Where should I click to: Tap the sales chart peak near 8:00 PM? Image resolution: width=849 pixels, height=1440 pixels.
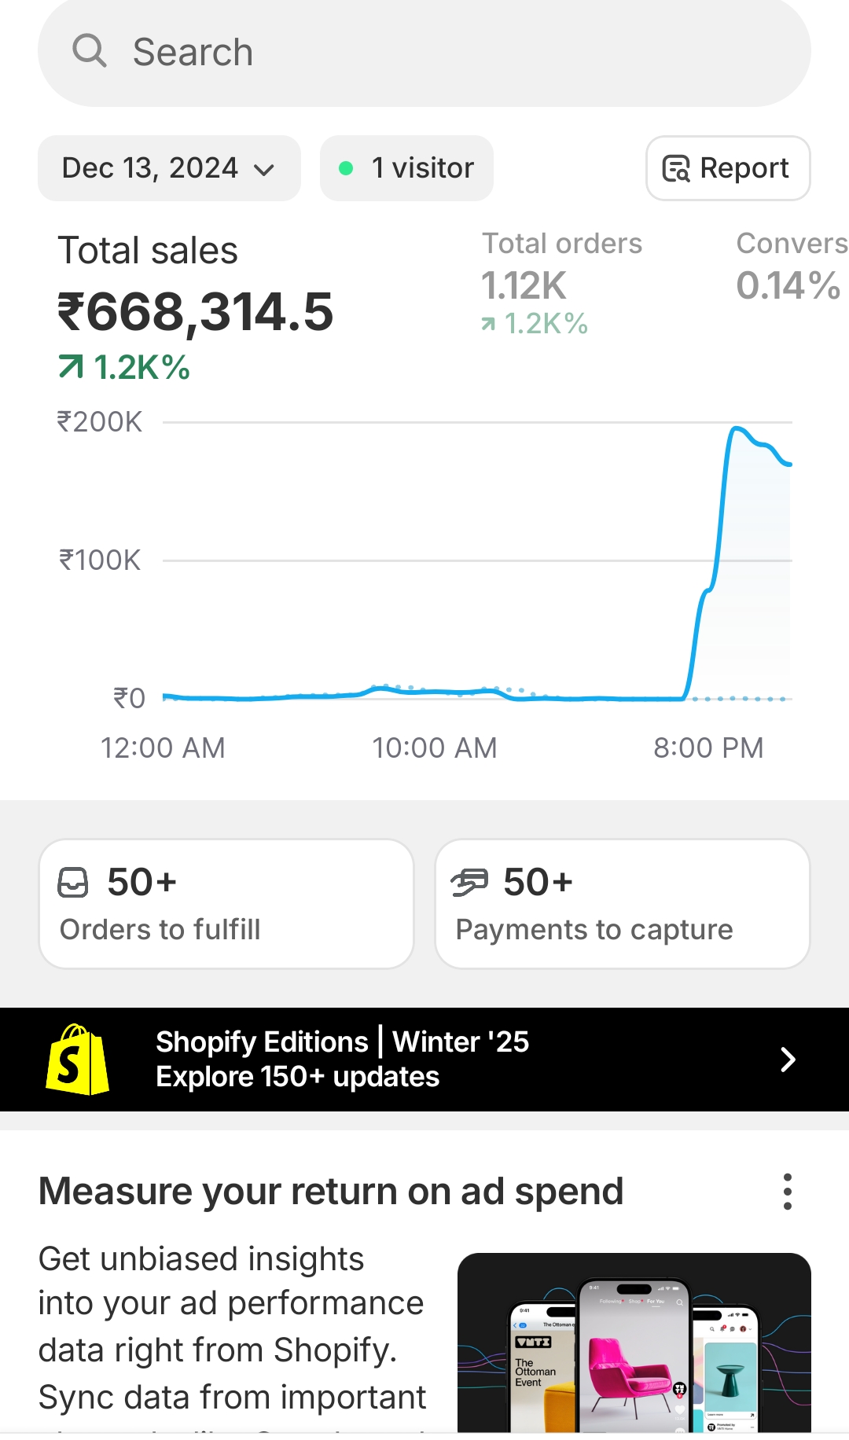[737, 428]
